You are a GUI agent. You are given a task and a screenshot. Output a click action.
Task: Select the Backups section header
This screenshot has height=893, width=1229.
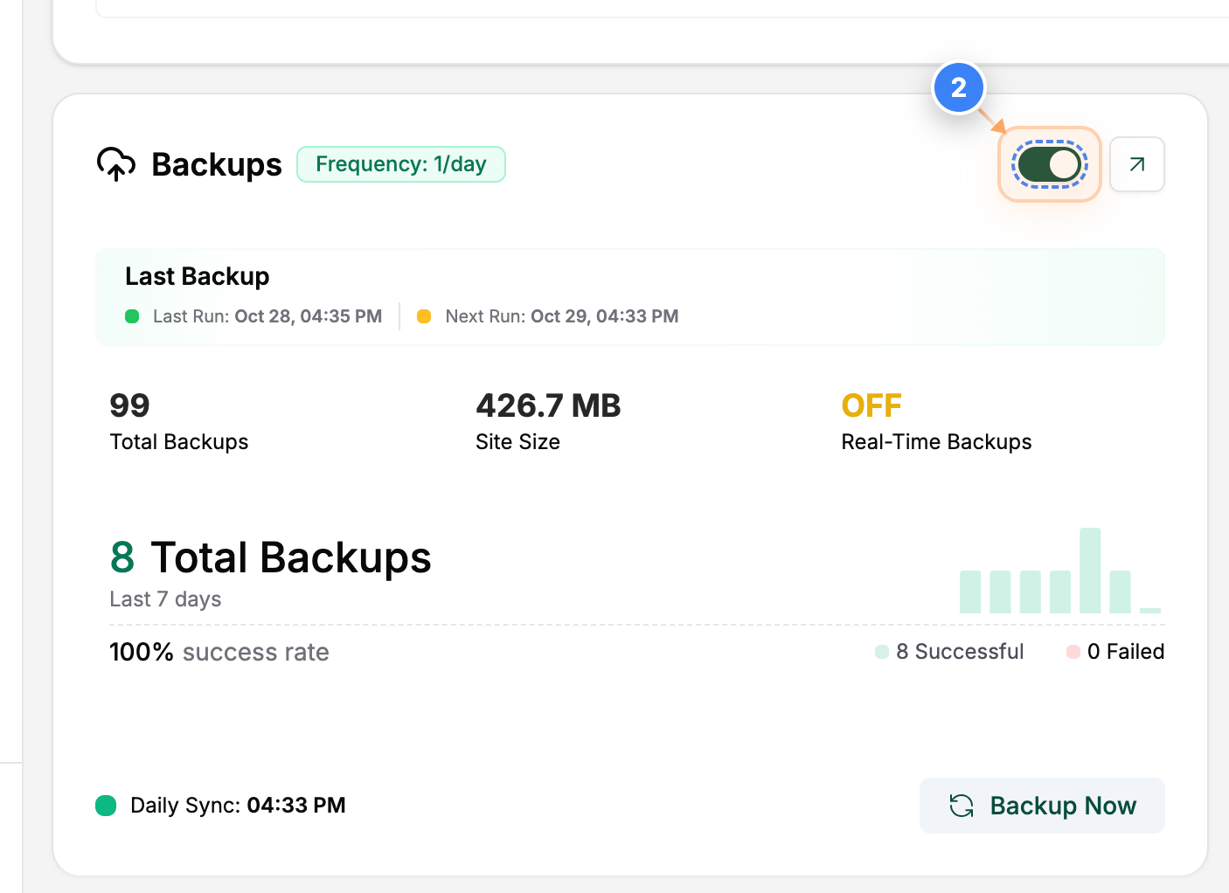[x=216, y=164]
